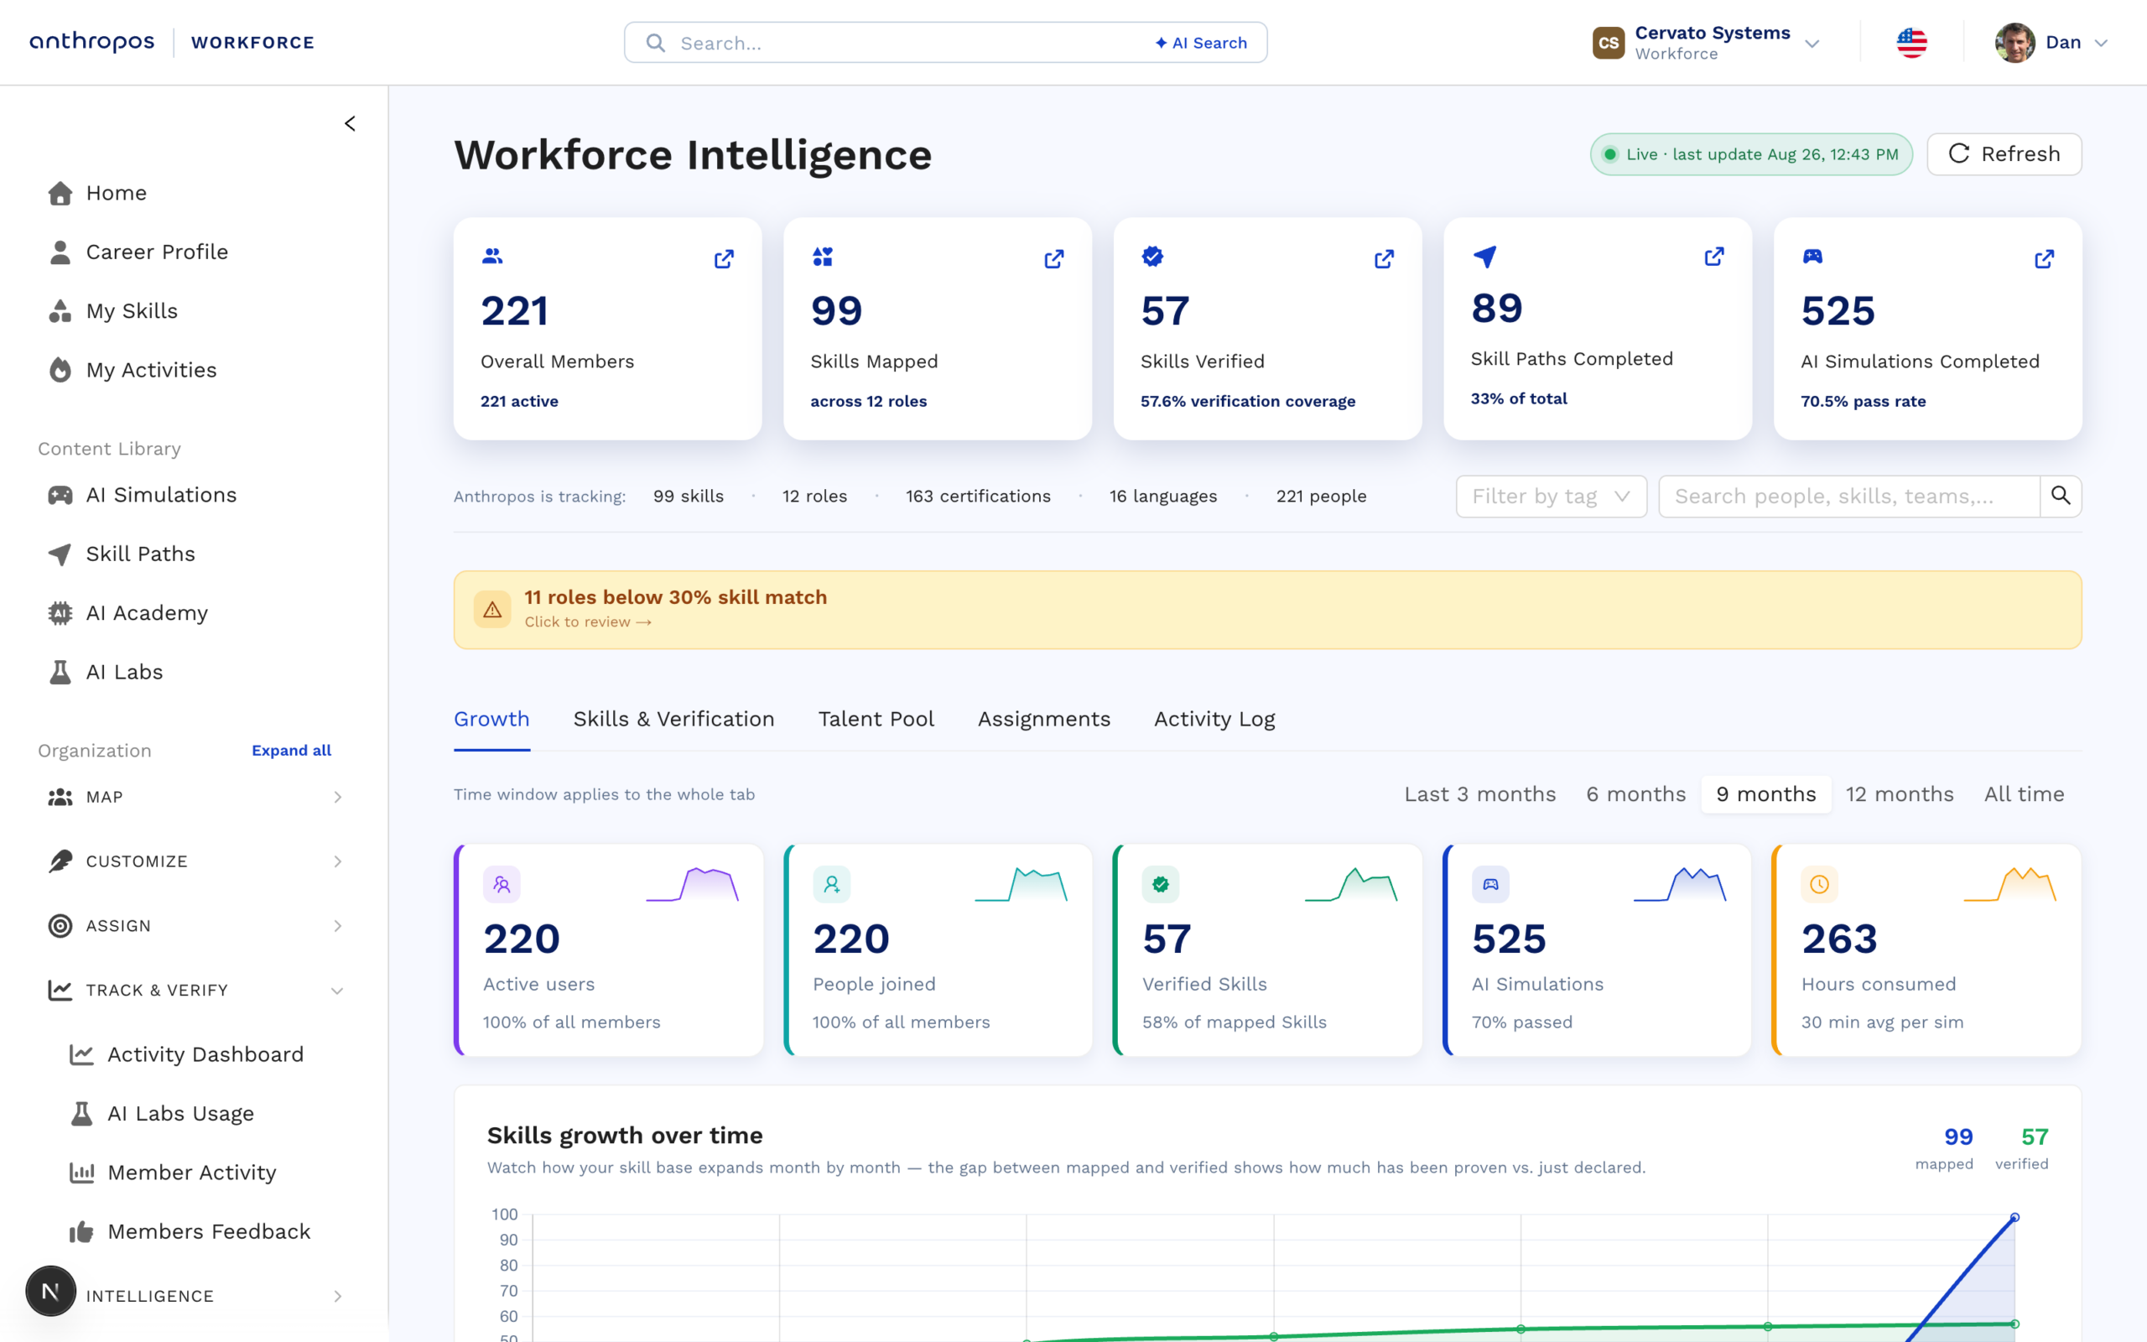Click the Skill Paths arrow icon in sidebar

click(60, 554)
